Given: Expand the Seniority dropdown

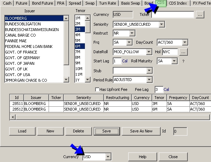Looking at the screenshot, I should coord(161,24).
